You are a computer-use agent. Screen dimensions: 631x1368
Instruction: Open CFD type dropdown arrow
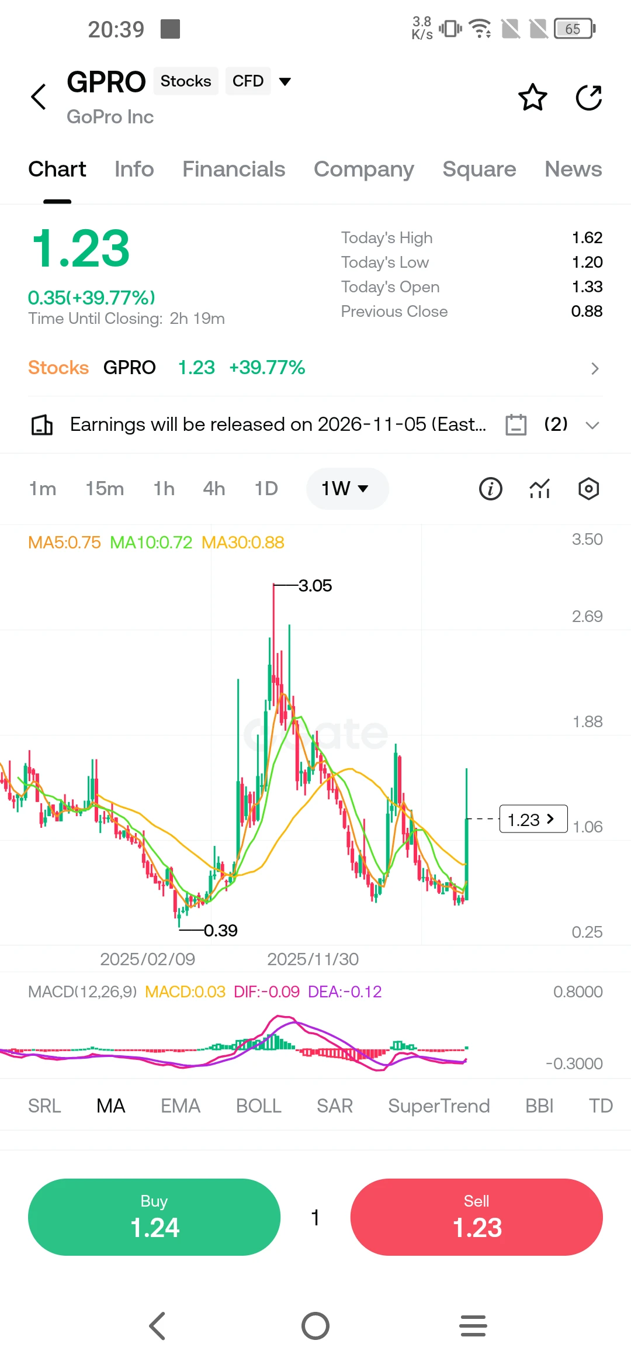285,81
